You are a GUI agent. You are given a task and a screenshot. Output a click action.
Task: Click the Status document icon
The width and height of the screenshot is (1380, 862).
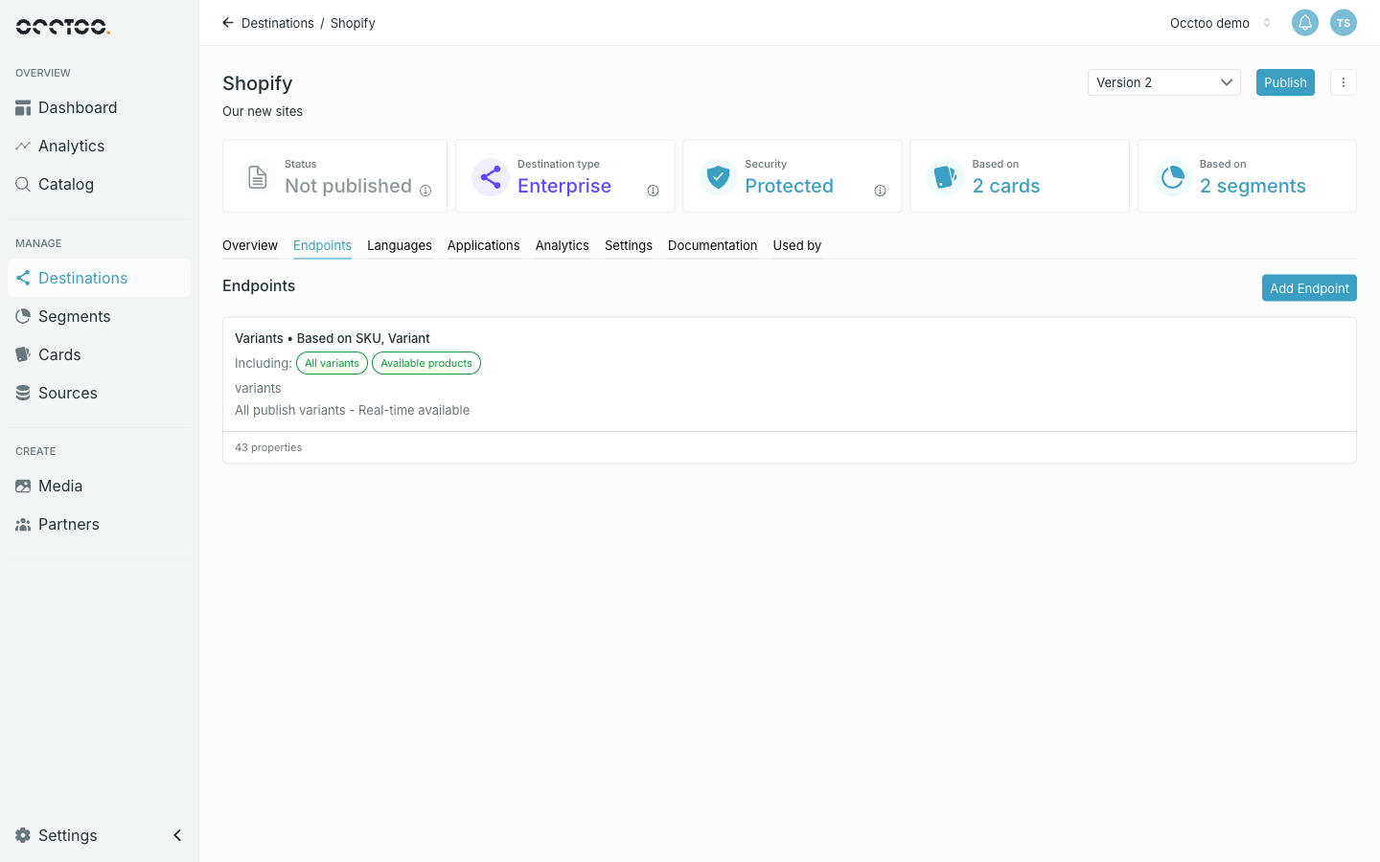(x=258, y=177)
